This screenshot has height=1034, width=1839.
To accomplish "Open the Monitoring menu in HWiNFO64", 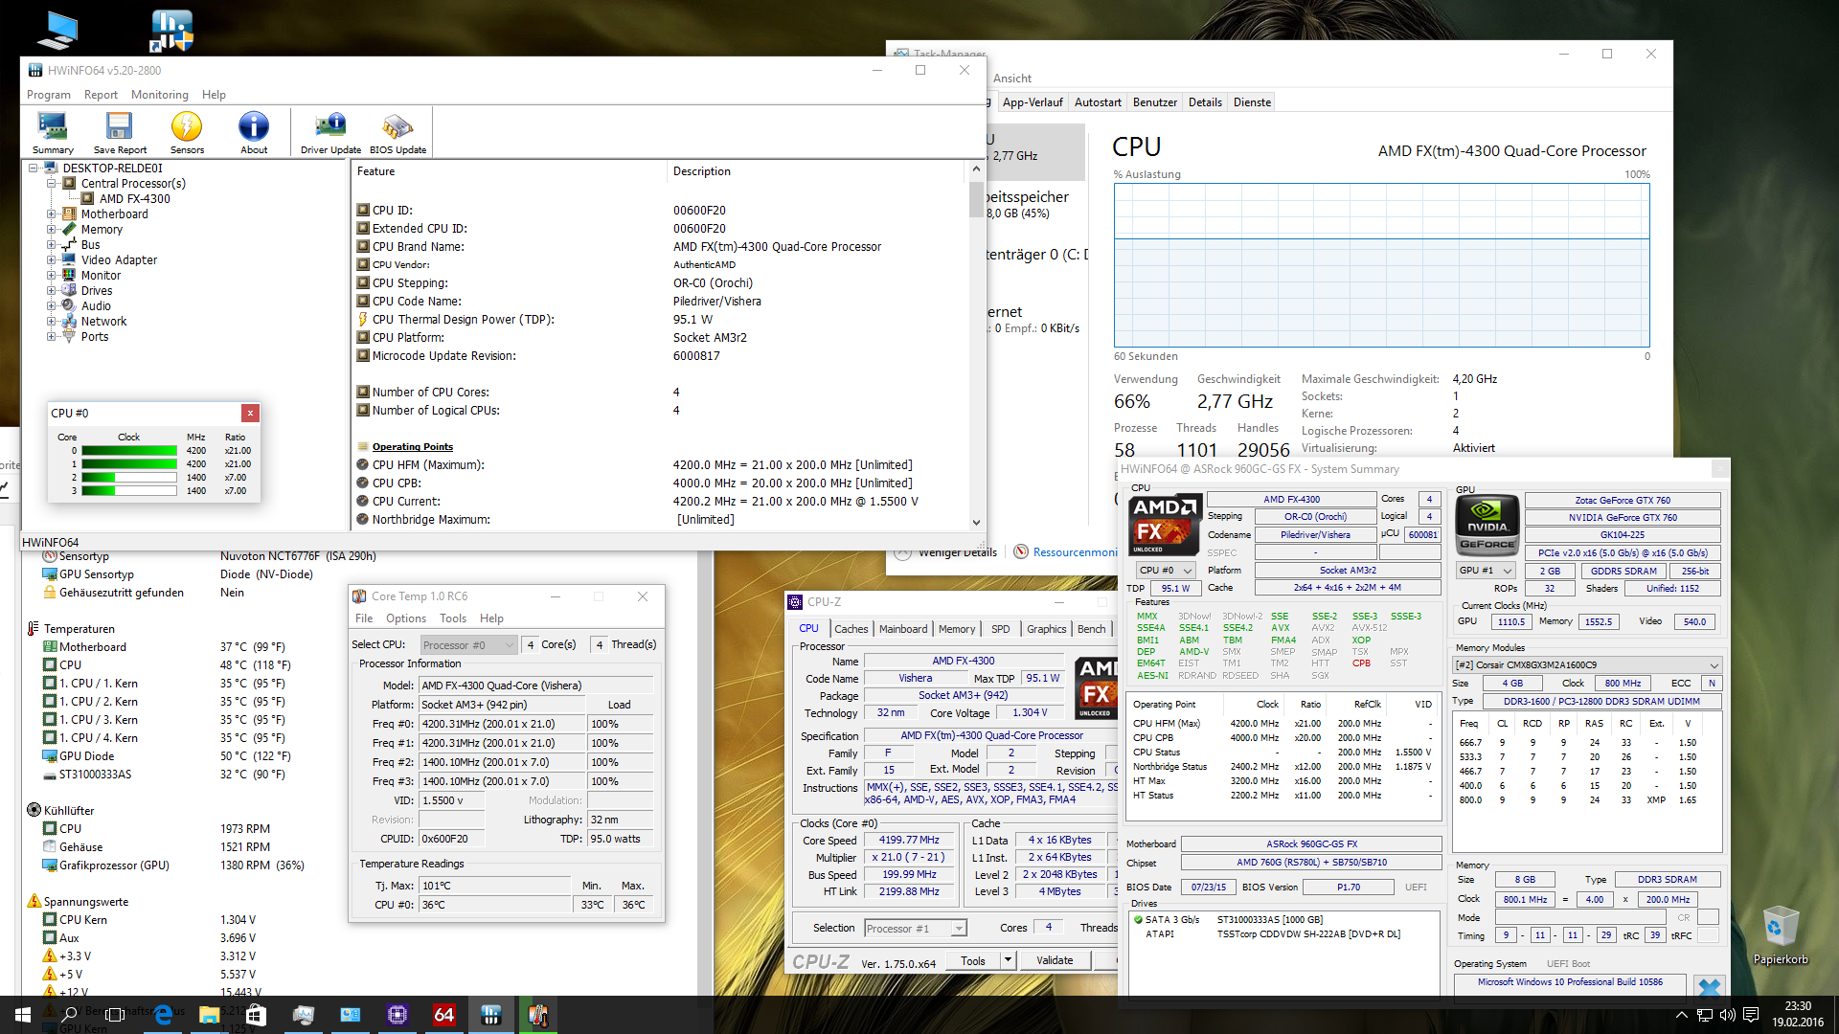I will [159, 95].
